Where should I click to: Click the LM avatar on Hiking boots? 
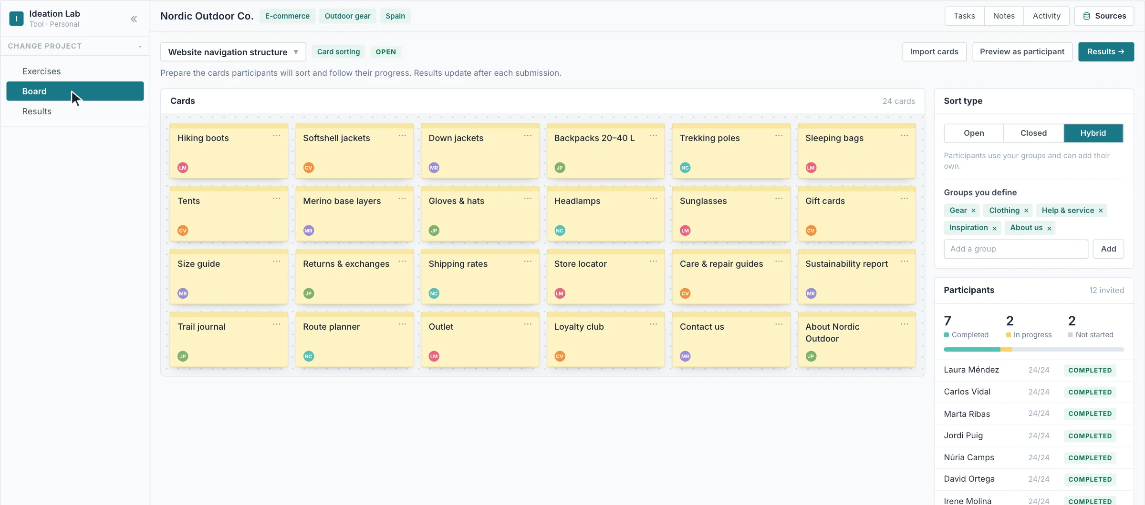(183, 168)
